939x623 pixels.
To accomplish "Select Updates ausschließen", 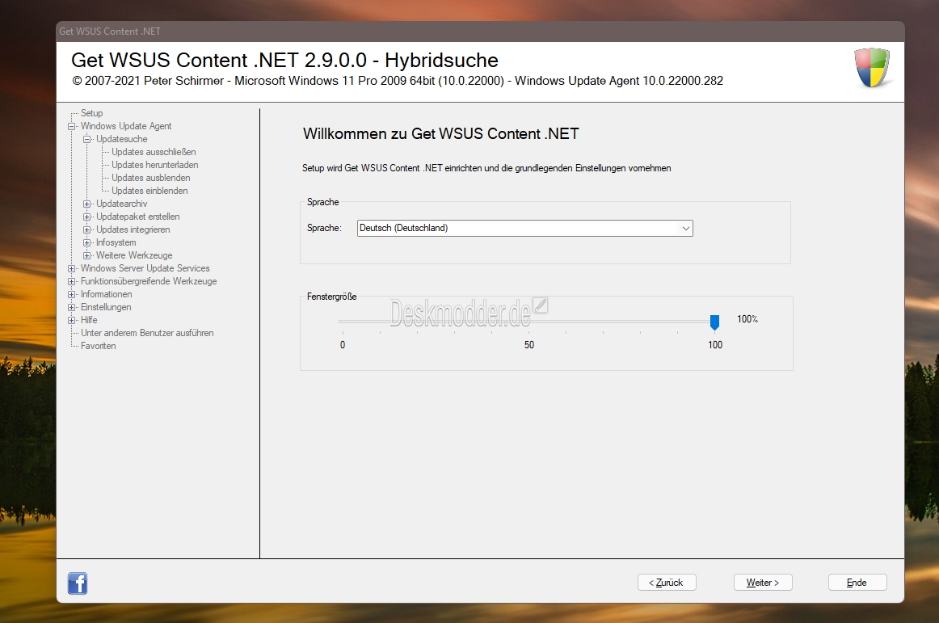I will 154,152.
